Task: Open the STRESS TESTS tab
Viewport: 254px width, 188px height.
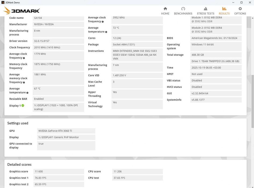Action: coord(205,11)
